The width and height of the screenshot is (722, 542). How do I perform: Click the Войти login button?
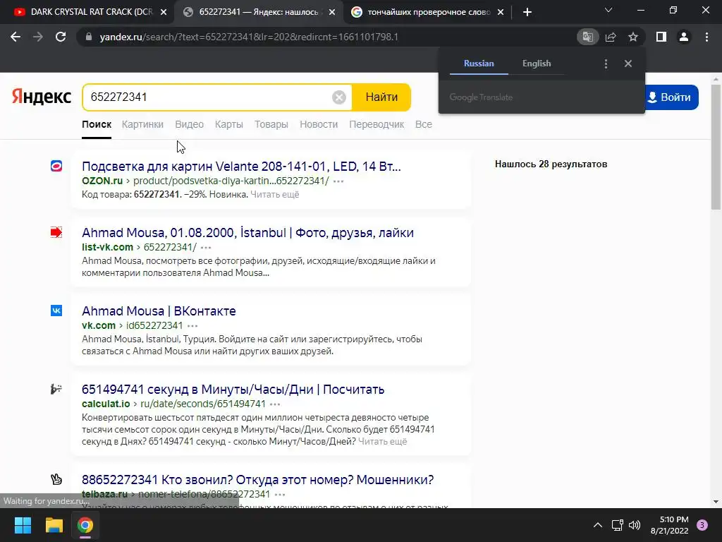(x=672, y=97)
